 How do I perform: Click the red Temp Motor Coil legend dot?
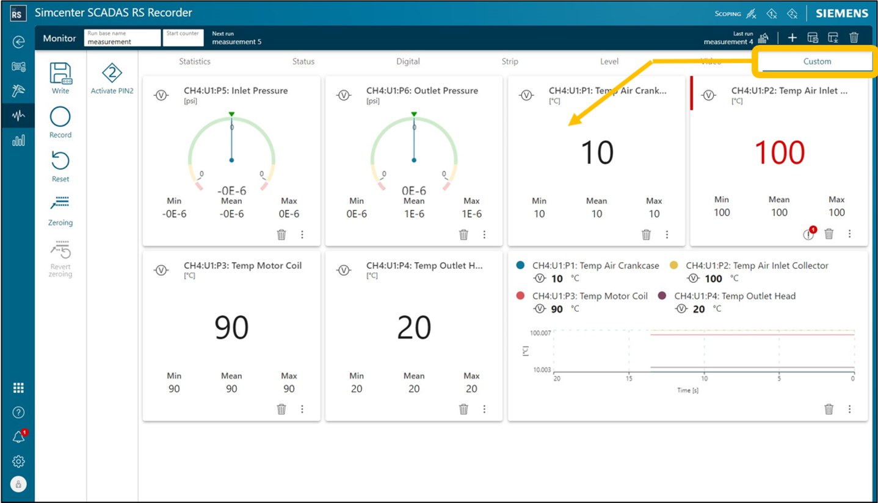(x=520, y=296)
